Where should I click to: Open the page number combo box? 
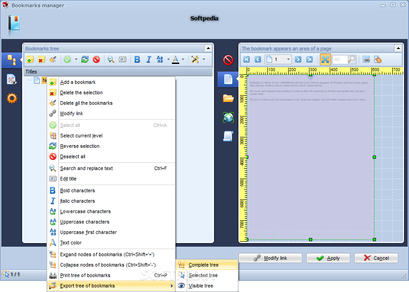coord(278,59)
